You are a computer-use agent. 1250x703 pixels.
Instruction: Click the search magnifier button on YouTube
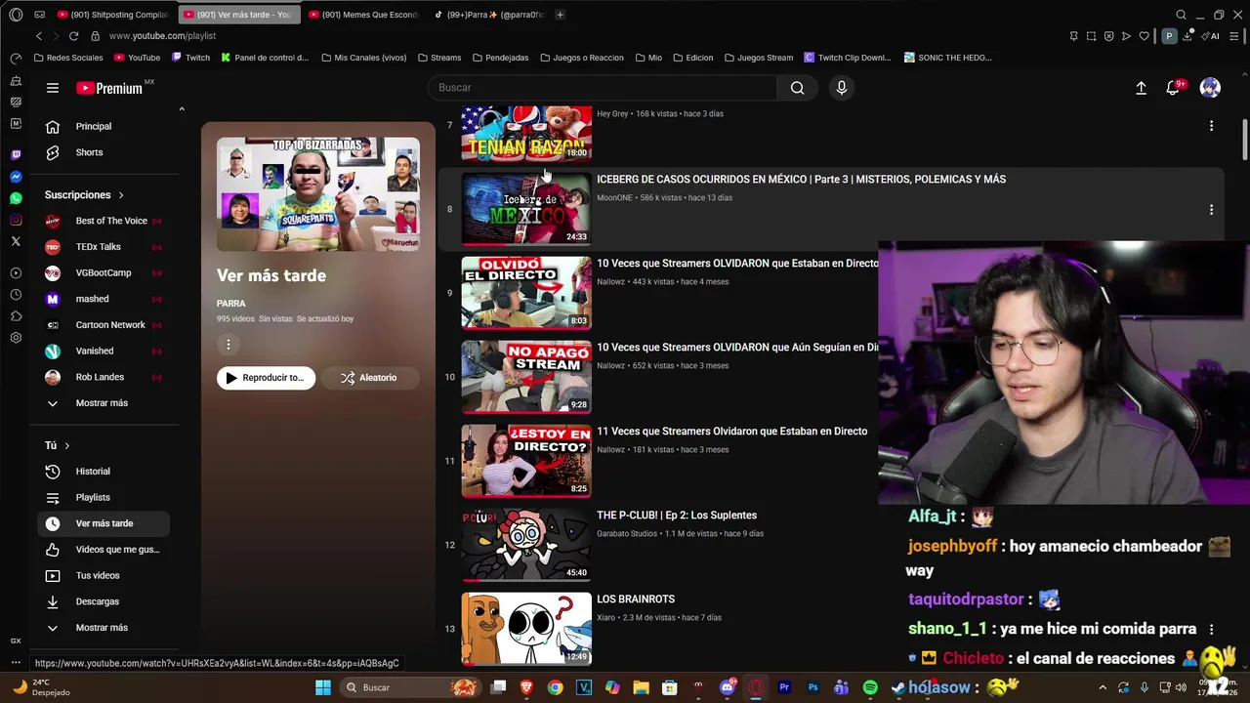click(797, 88)
